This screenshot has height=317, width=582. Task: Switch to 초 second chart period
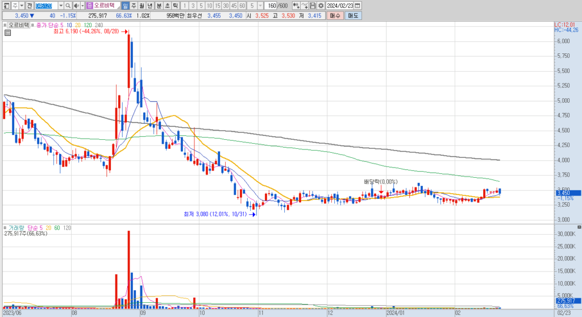pos(167,6)
